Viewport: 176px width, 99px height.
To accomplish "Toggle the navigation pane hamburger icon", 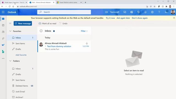I will tap(10, 23).
